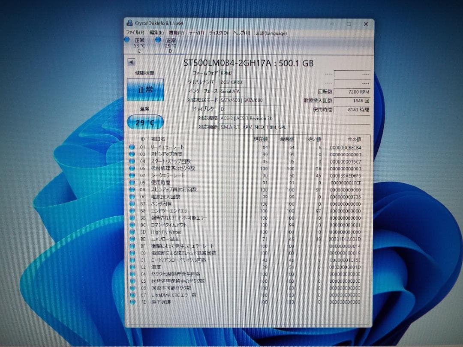Click the 29°C temperature button

pyautogui.click(x=145, y=123)
